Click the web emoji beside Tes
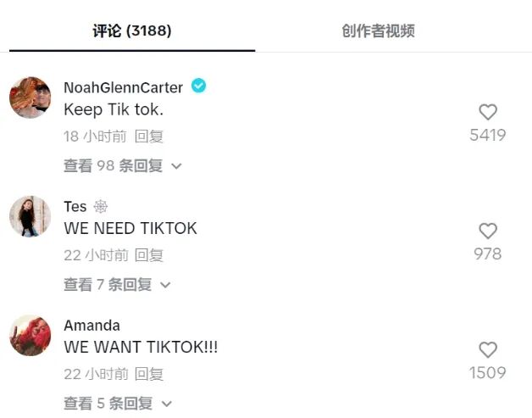 101,206
